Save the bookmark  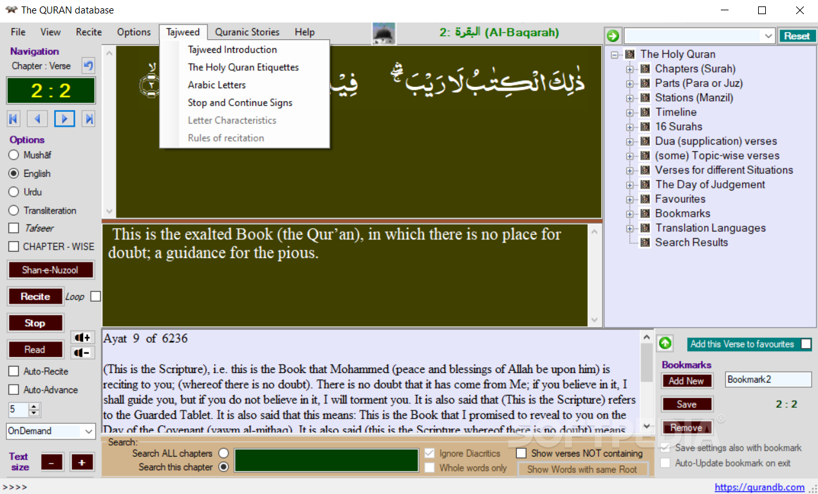(687, 405)
